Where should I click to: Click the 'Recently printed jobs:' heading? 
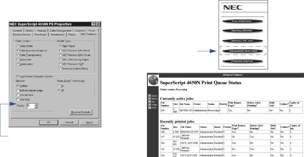[177, 122]
